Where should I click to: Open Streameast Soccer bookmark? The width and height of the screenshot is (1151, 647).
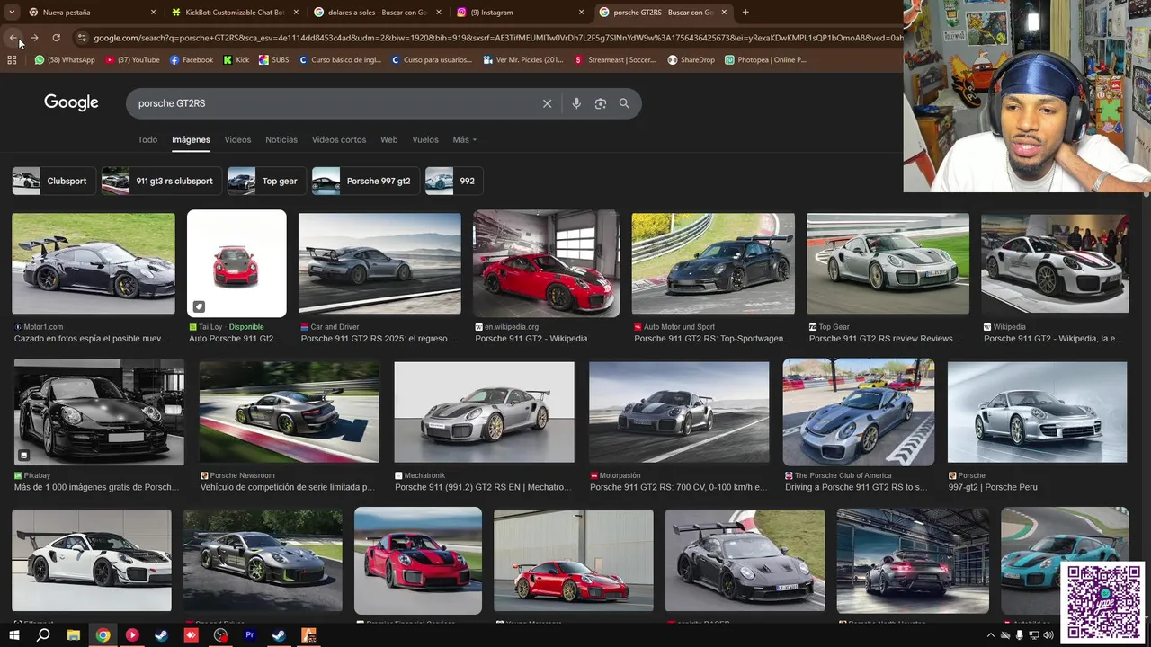point(616,60)
